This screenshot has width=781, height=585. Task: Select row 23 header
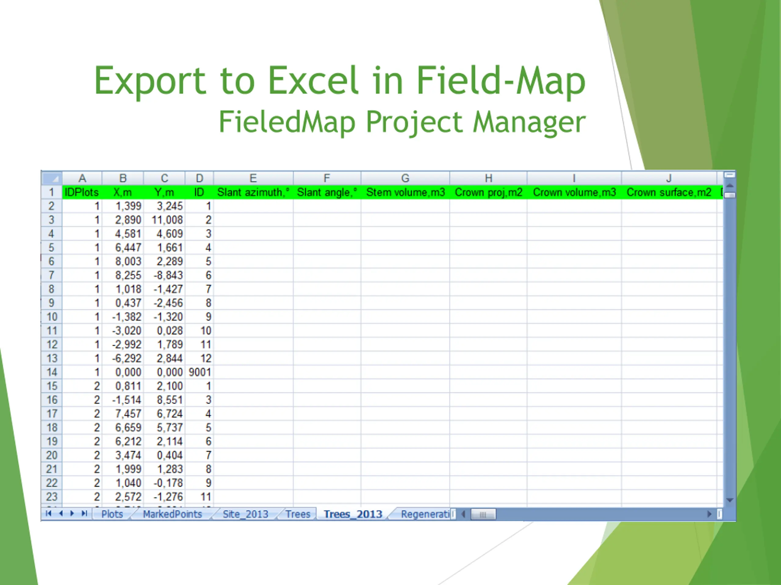click(52, 497)
